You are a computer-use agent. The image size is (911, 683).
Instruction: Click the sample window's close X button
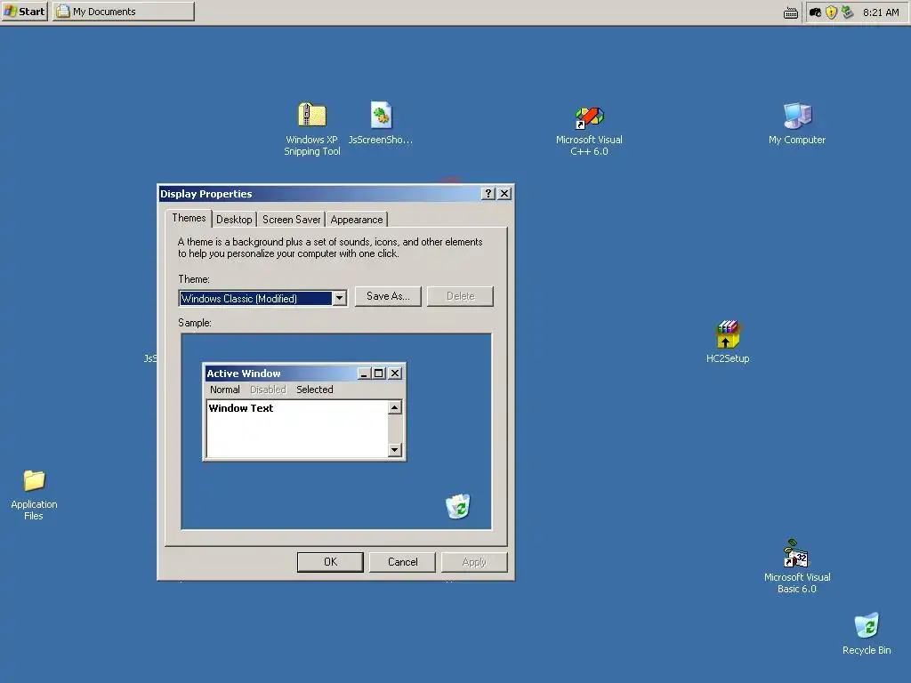point(395,374)
